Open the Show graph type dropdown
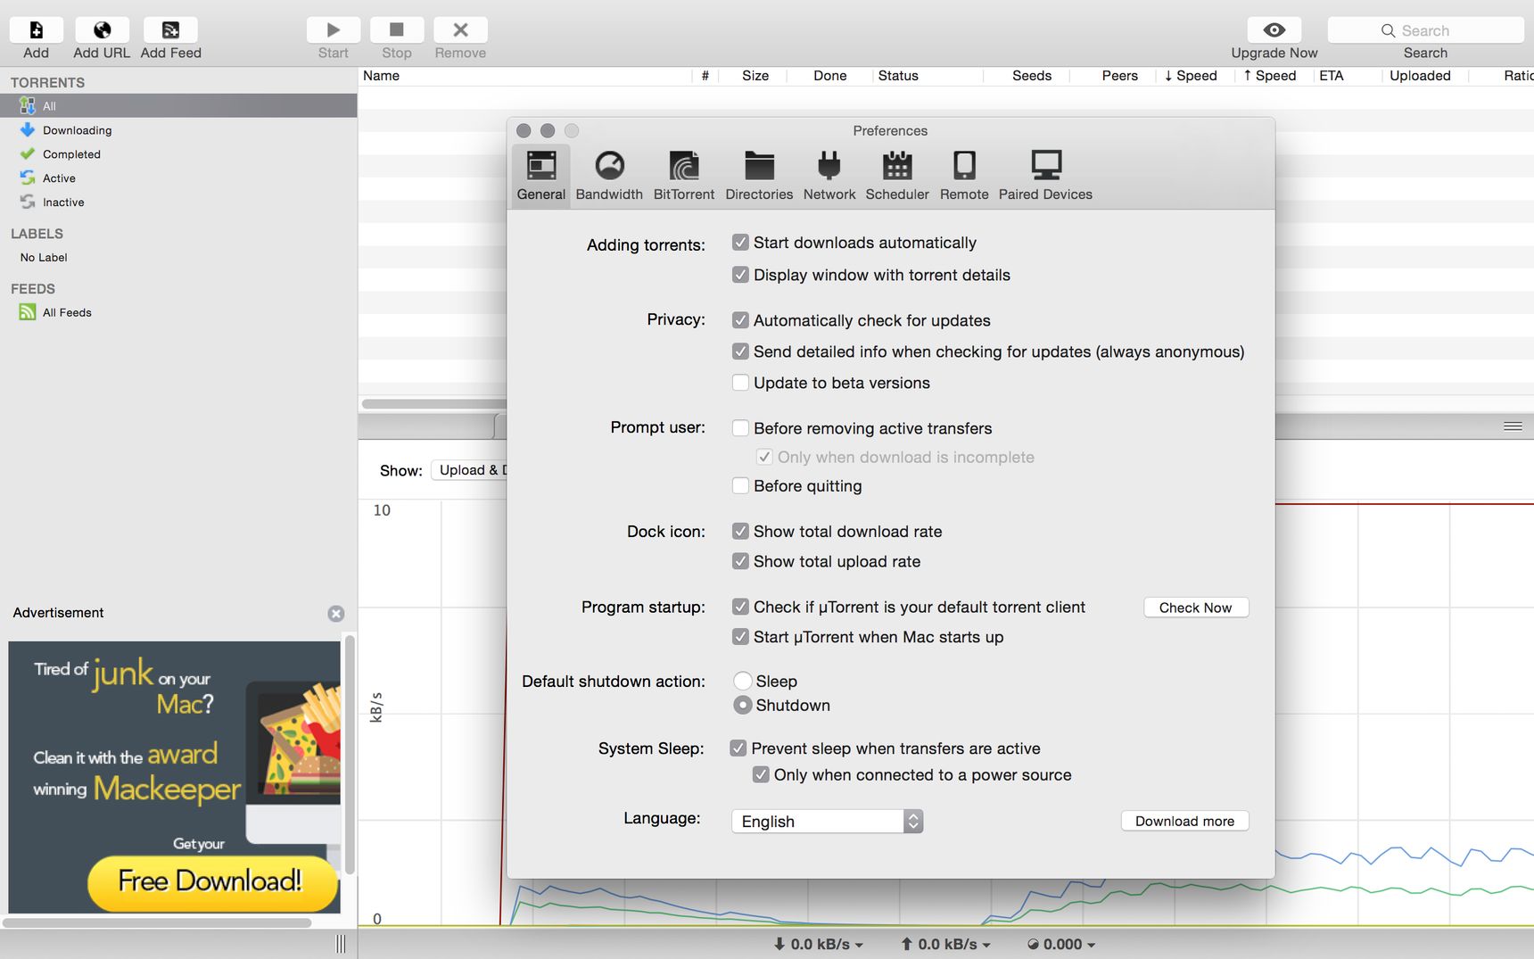This screenshot has width=1534, height=959. tap(469, 470)
